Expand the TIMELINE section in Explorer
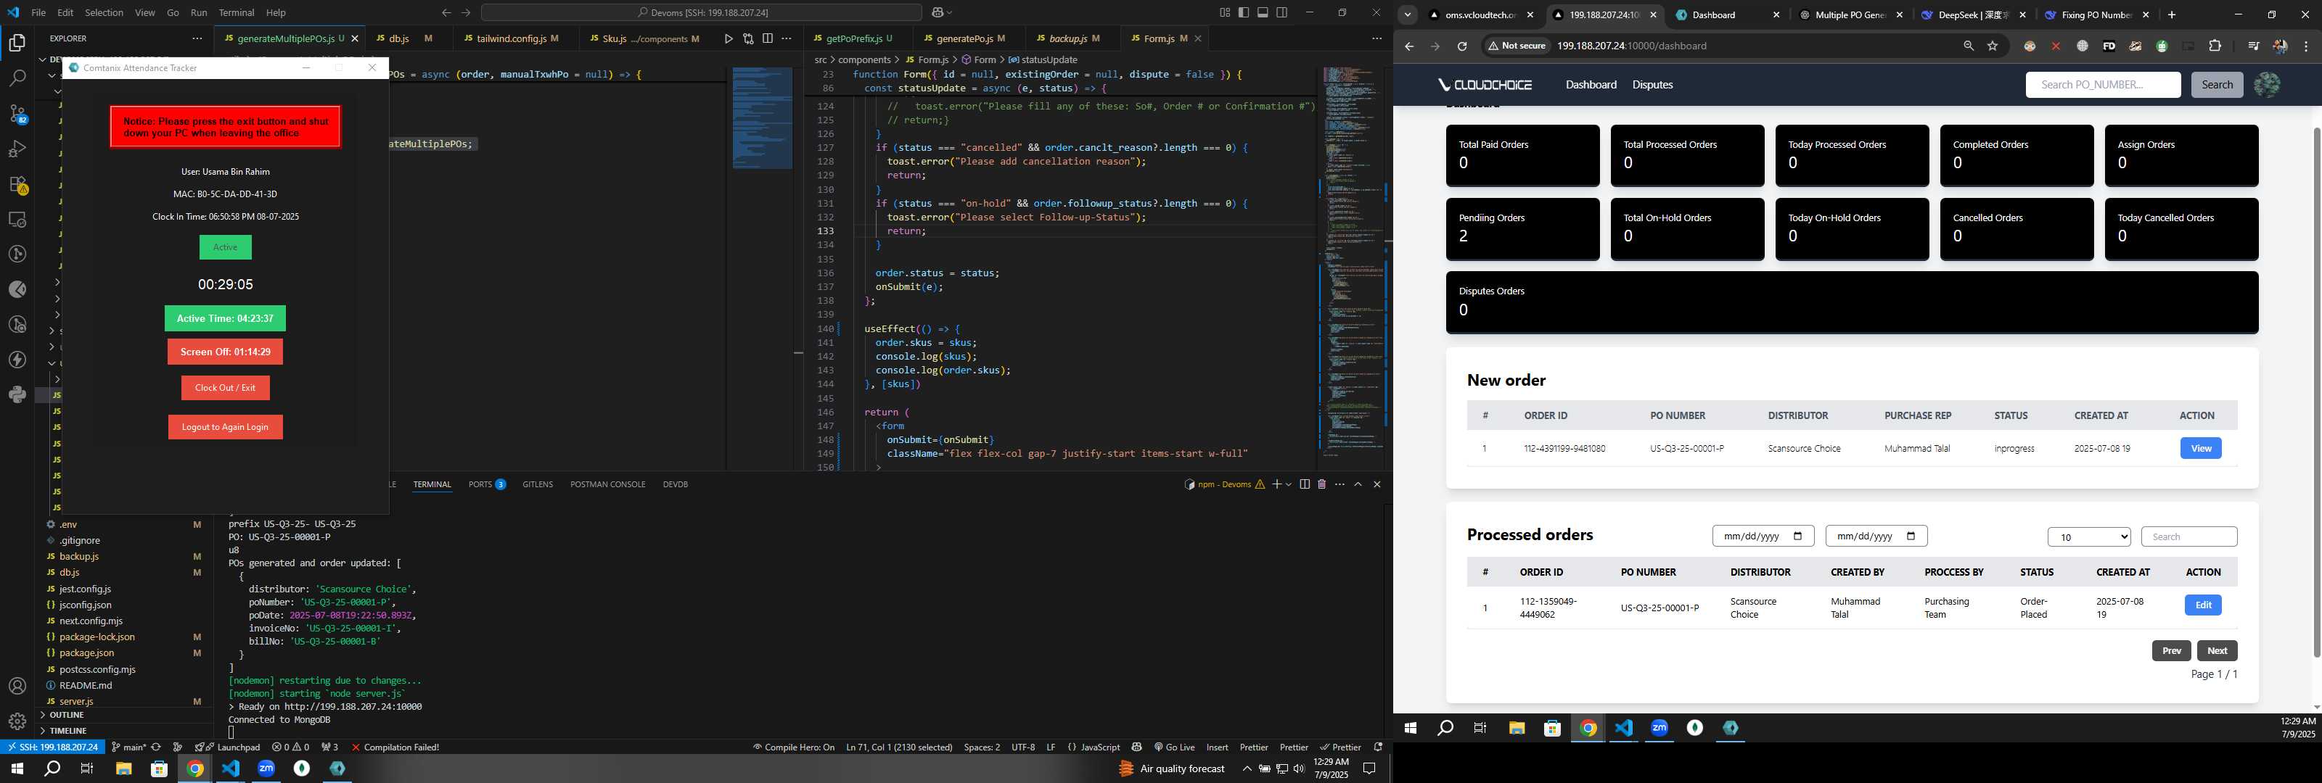The image size is (2322, 783). [123, 731]
